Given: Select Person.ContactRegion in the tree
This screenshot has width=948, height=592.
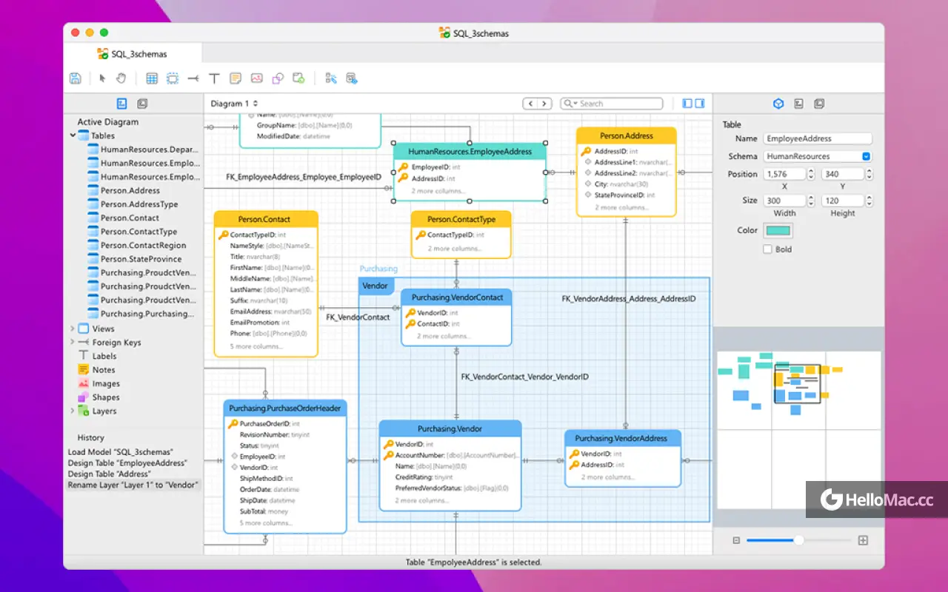Looking at the screenshot, I should 144,245.
